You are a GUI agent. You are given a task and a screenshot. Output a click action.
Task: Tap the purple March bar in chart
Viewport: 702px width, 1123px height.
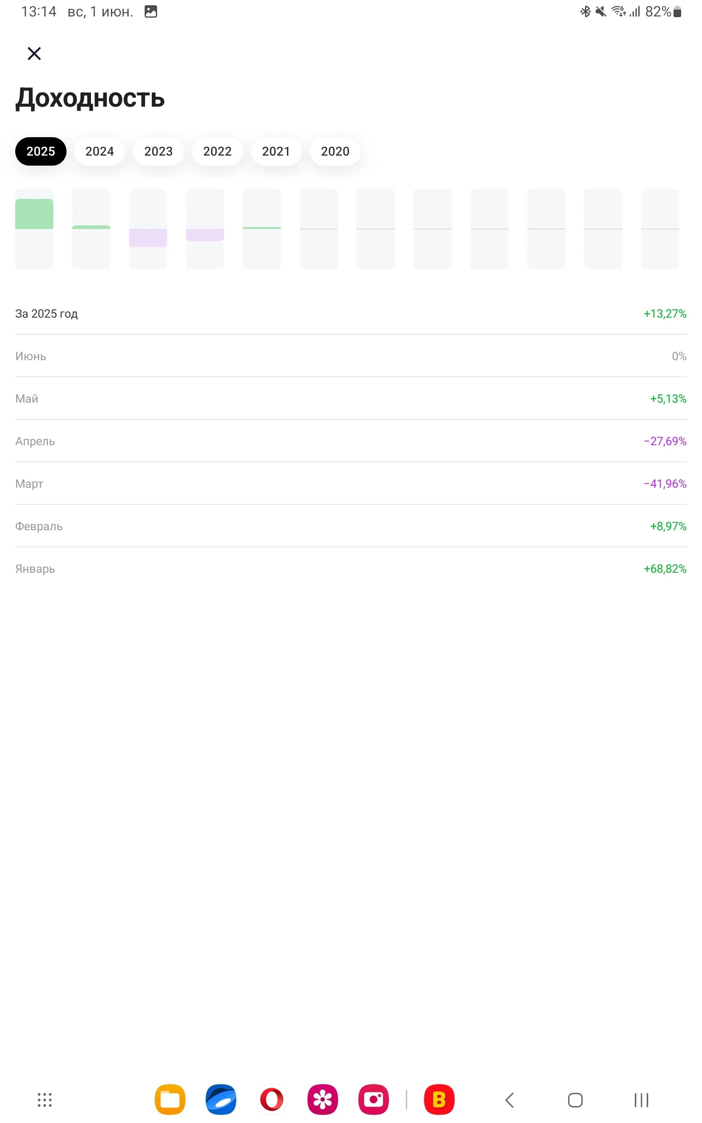pos(148,238)
